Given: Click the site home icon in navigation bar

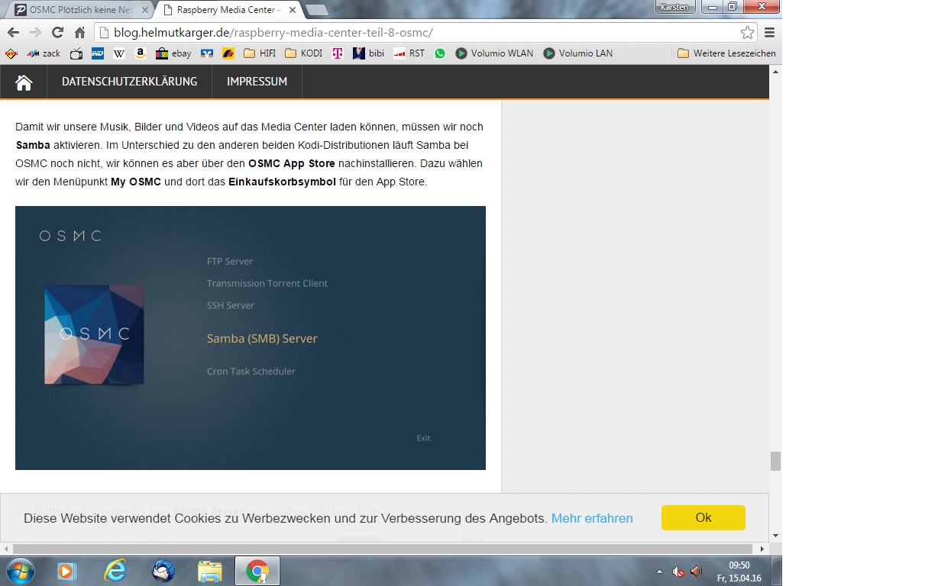Looking at the screenshot, I should click(24, 82).
